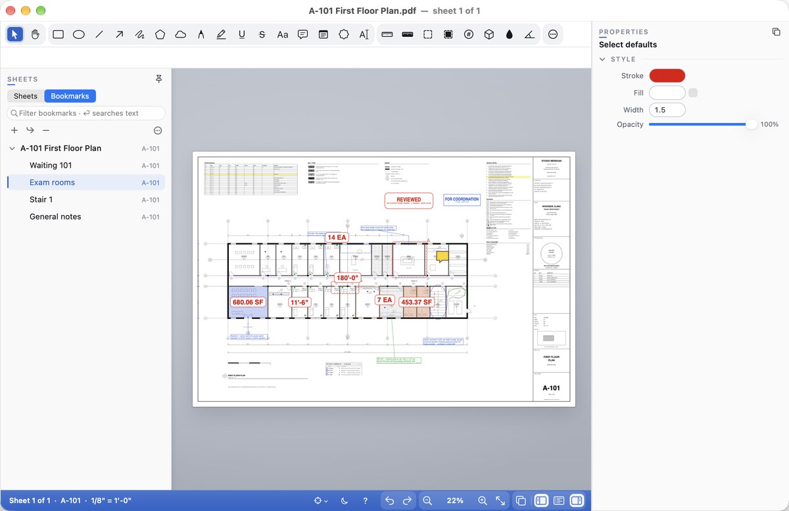Activate the hand pan tool
The height and width of the screenshot is (511, 789).
[x=36, y=34]
